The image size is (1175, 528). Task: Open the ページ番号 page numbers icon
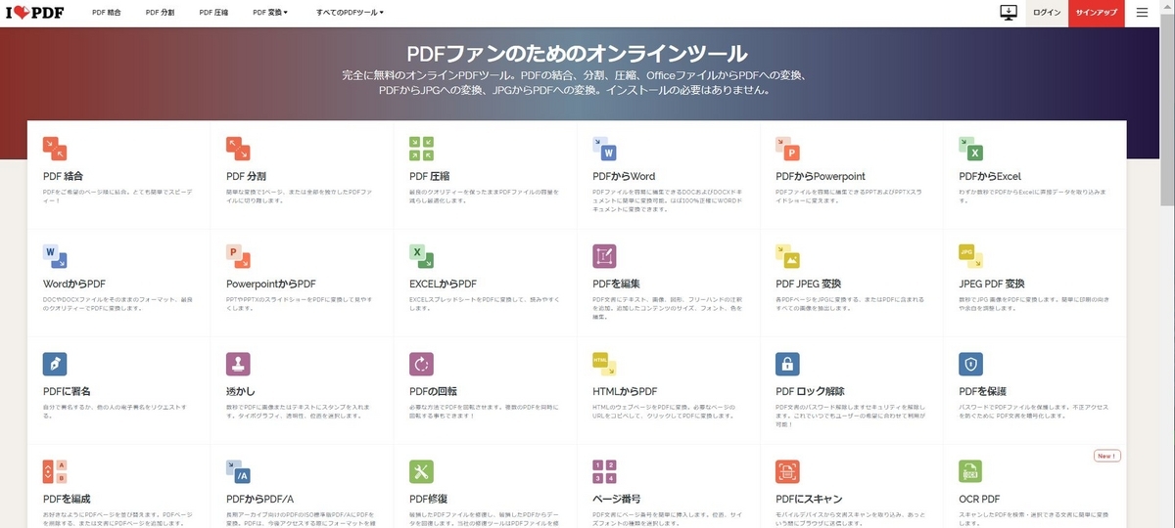point(604,472)
